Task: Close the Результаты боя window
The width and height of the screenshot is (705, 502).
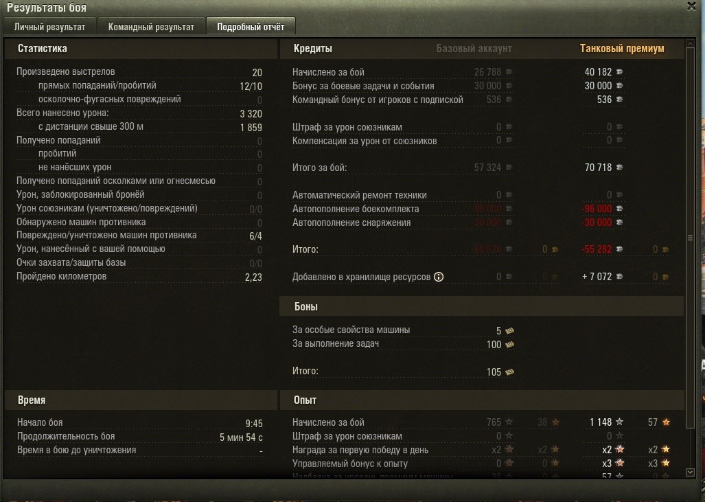Action: [691, 6]
